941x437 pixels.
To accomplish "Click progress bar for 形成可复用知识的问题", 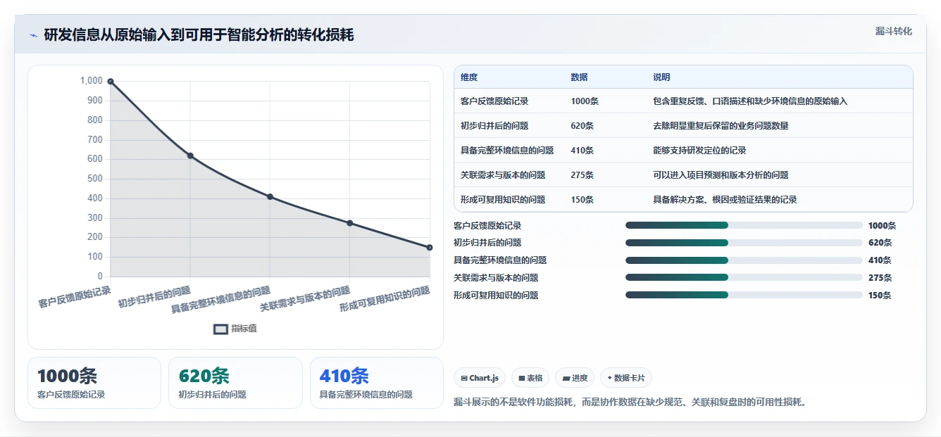I will coord(744,296).
